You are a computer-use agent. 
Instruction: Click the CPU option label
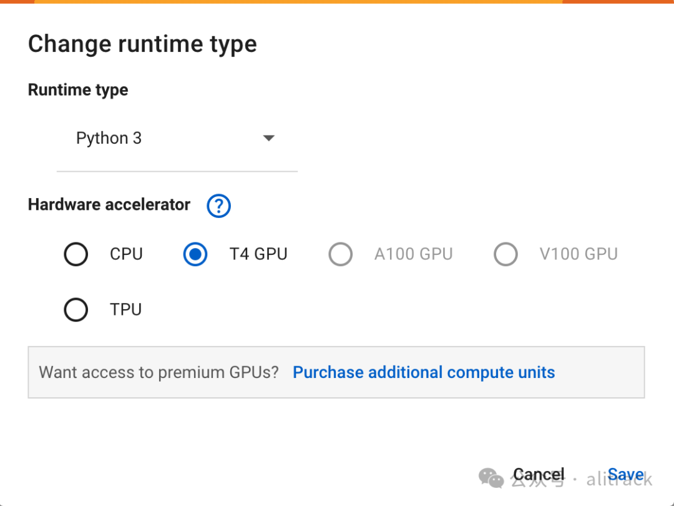point(126,254)
